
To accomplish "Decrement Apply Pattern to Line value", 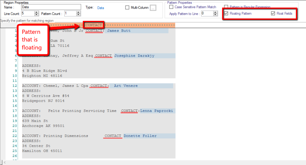I will (x=216, y=15).
